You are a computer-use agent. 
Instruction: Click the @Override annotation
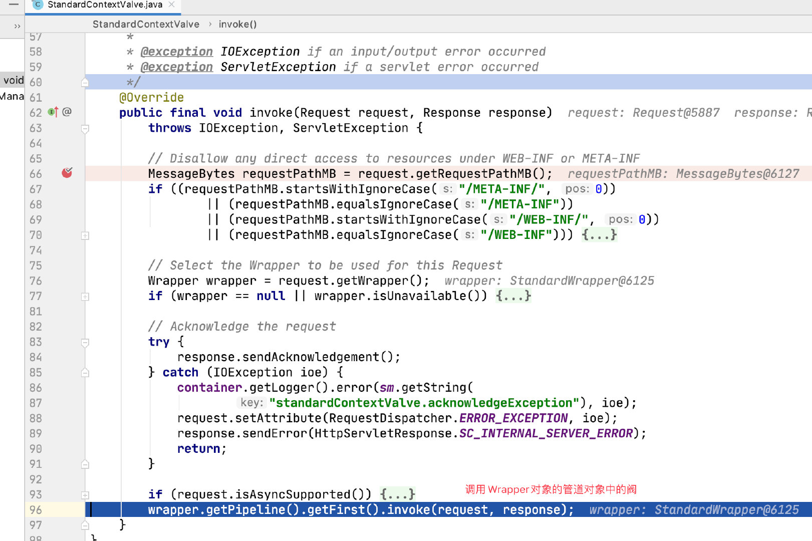coord(152,97)
